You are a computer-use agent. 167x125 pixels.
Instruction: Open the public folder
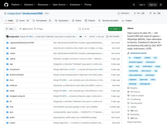(12, 117)
